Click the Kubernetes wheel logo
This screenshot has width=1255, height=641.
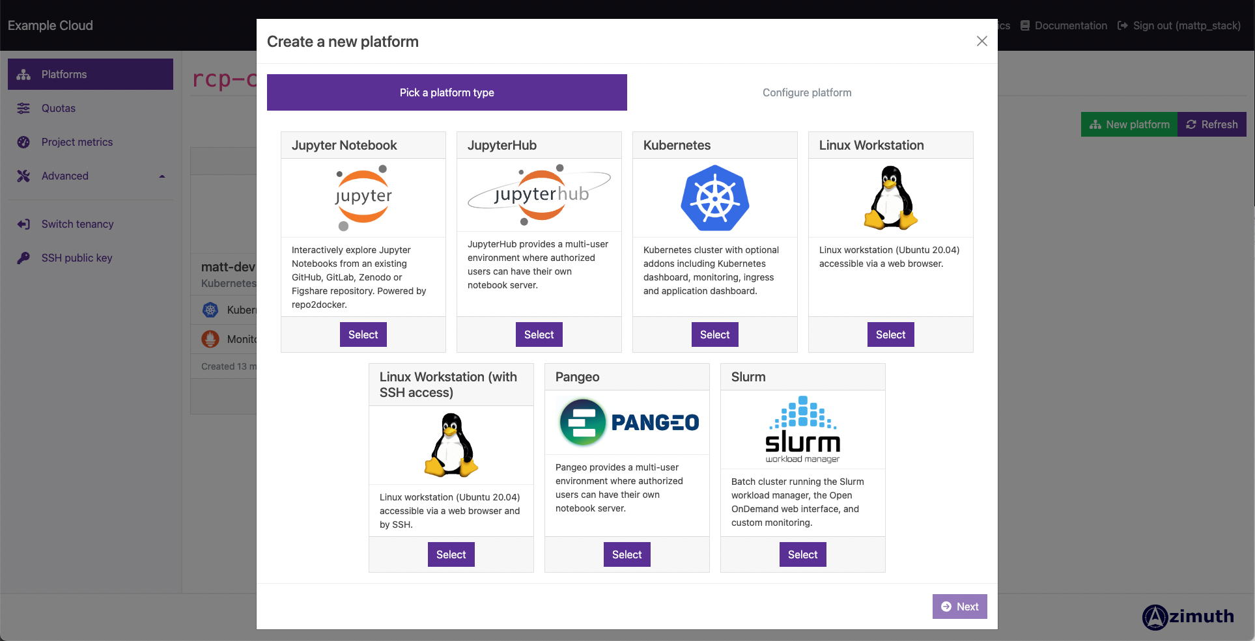coord(715,198)
